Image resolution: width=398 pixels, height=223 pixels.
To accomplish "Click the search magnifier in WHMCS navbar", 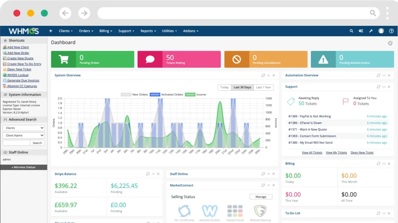I will (351, 31).
